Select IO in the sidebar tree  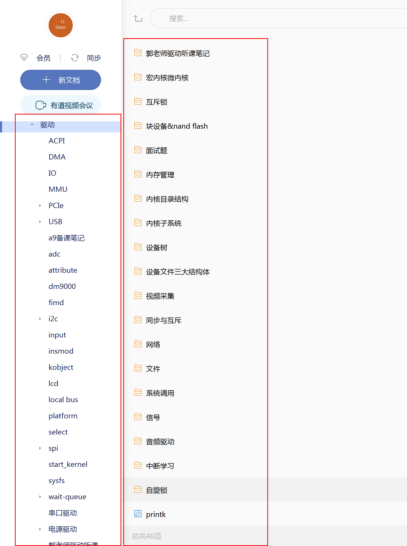point(52,173)
